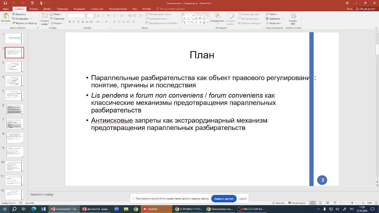The image size is (379, 213).
Task: Click the New Slide (Создать слайд) icon
Action: [45, 16]
